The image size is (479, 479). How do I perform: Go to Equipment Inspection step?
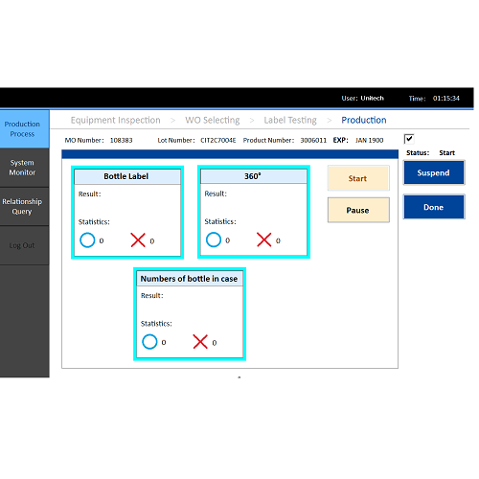[115, 120]
